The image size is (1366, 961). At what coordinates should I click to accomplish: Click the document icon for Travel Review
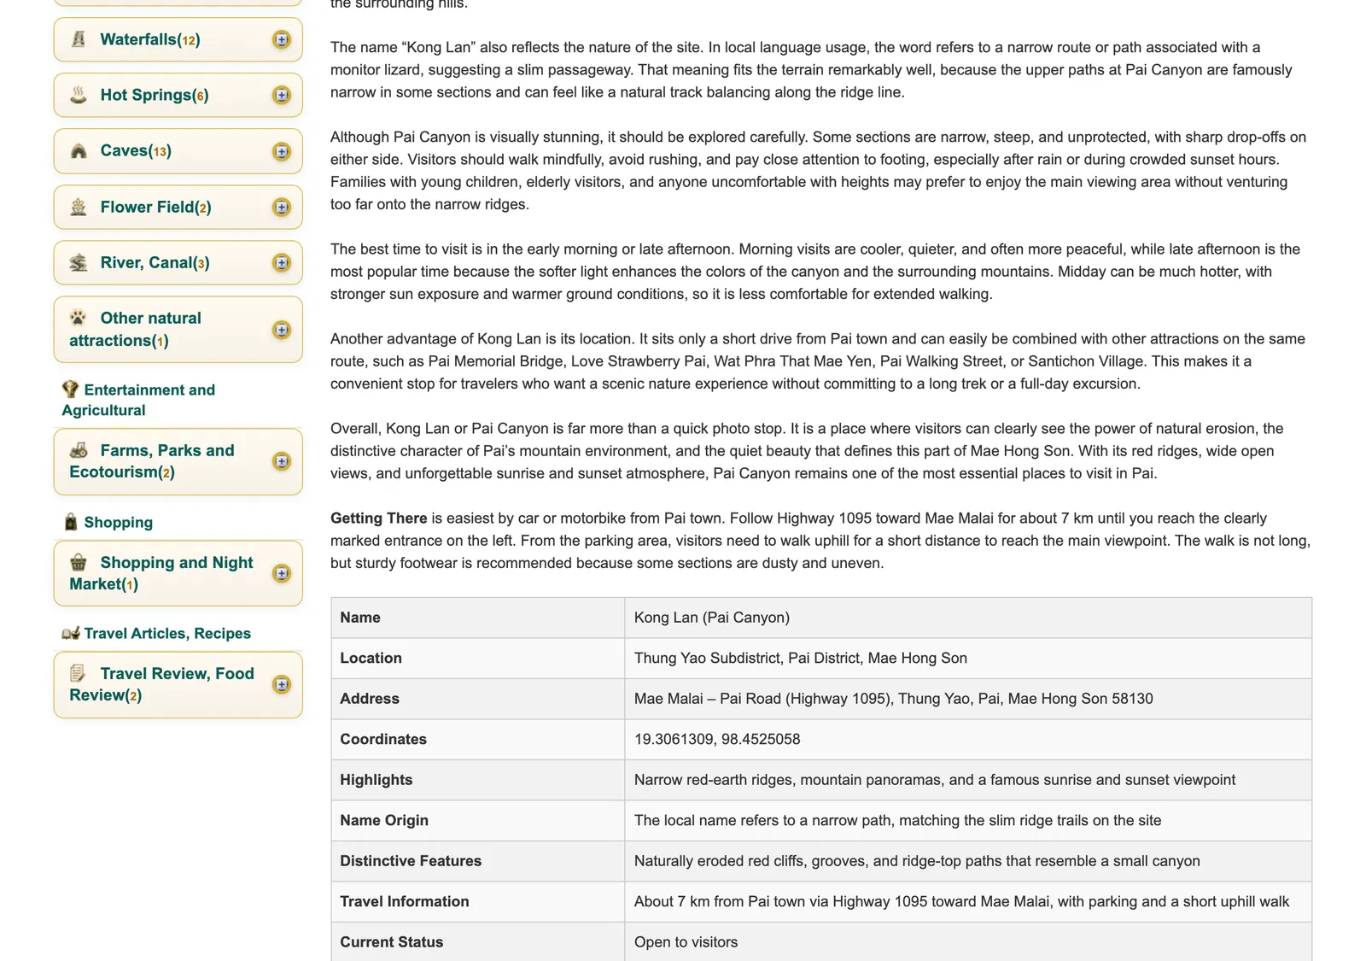point(79,673)
